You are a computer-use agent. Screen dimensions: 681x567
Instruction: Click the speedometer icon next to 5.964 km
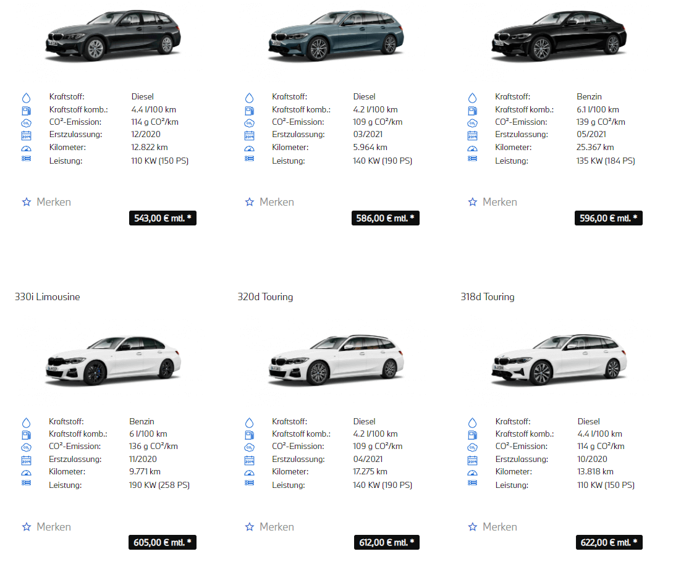249,148
